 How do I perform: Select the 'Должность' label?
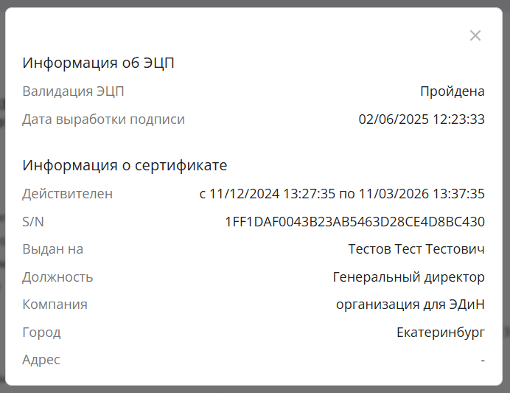coord(57,277)
